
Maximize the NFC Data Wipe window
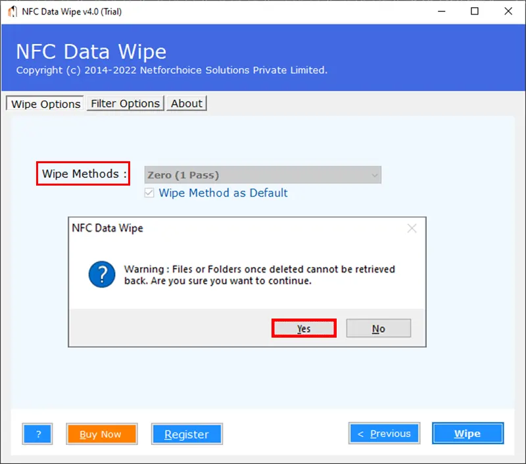click(474, 11)
